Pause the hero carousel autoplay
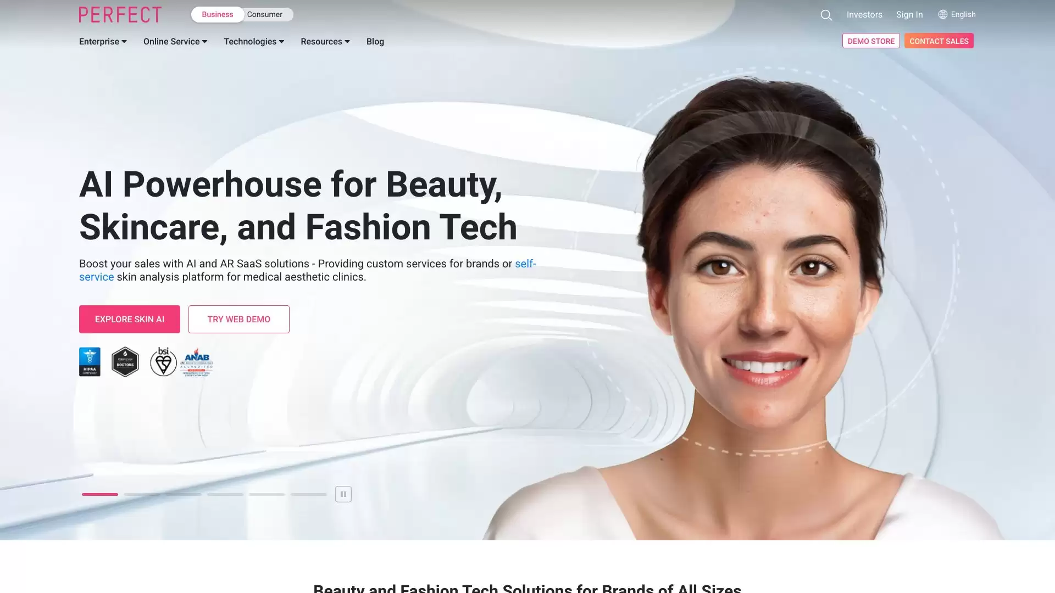 tap(343, 494)
